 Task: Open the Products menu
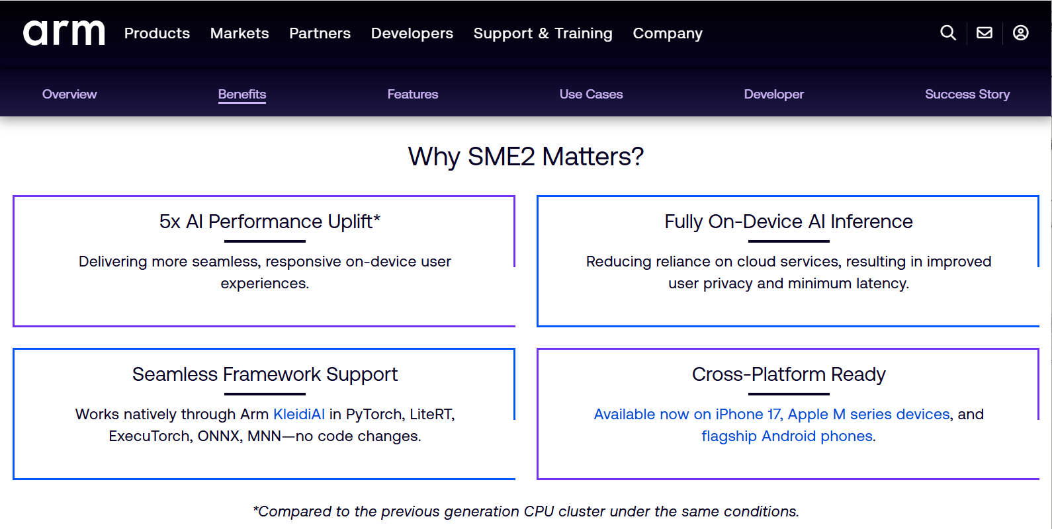pyautogui.click(x=157, y=33)
